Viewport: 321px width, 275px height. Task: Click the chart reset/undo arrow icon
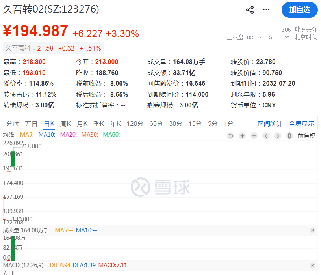[230, 136]
